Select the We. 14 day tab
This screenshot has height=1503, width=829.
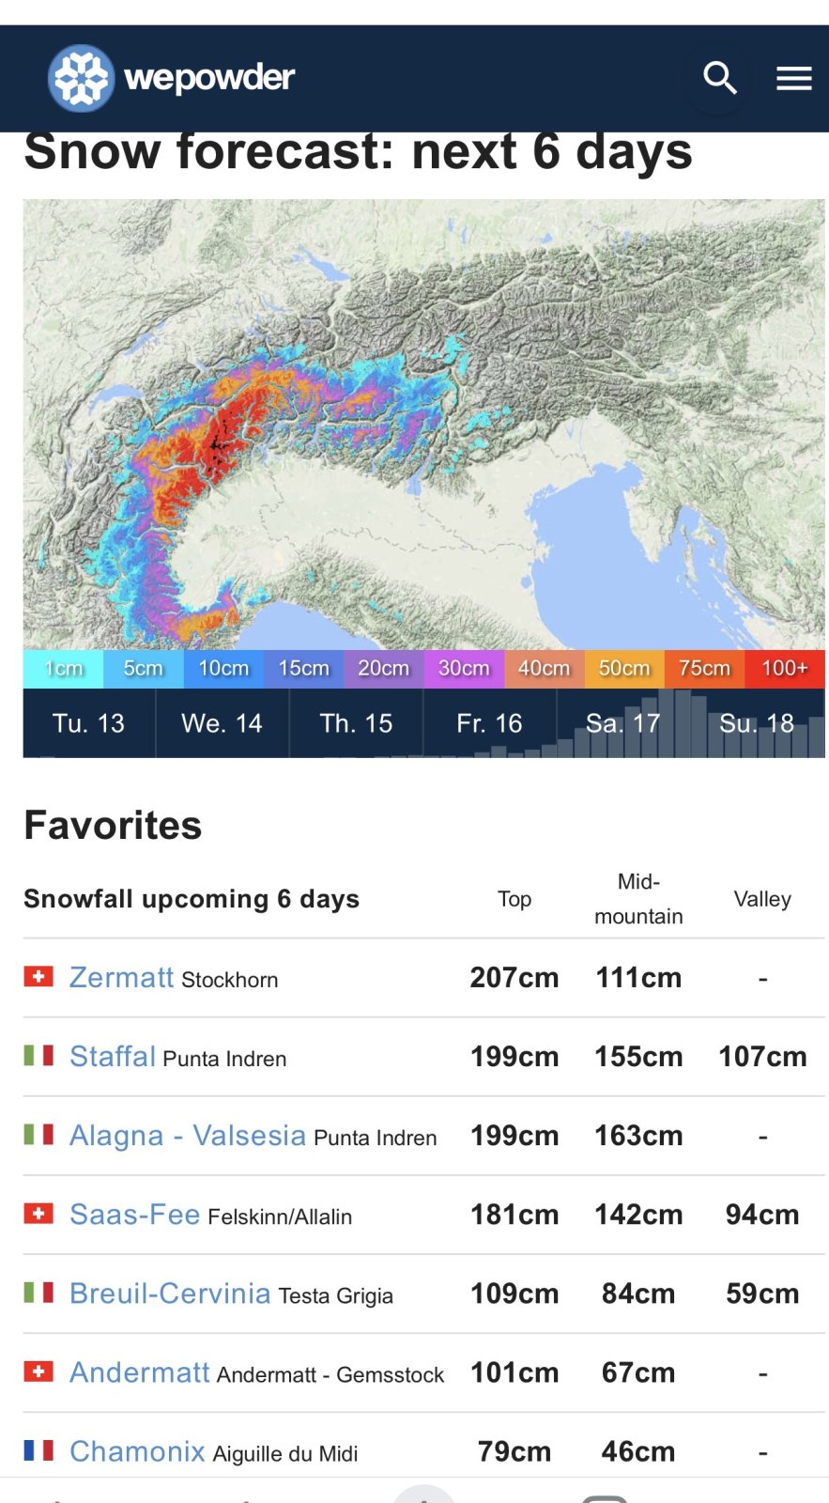click(x=222, y=723)
